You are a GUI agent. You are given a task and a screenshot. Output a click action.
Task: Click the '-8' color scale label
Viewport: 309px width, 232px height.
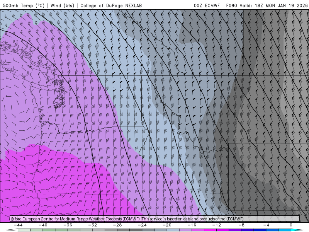(x=242, y=225)
